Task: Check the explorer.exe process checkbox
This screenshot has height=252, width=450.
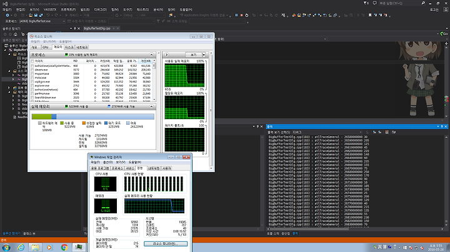Action: click(x=33, y=84)
